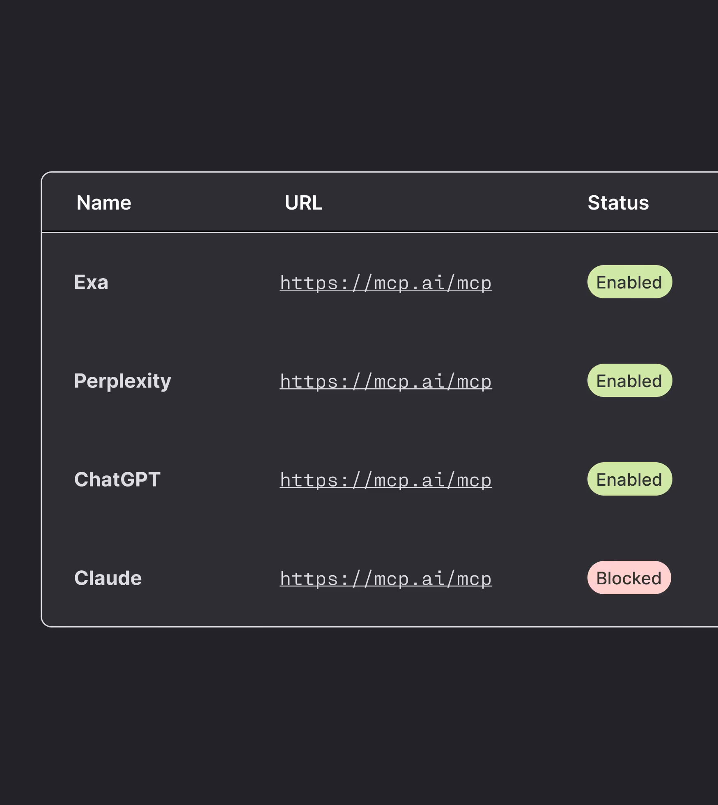Open the URL link for Exa
Screen dimensions: 718x805
[x=385, y=283]
